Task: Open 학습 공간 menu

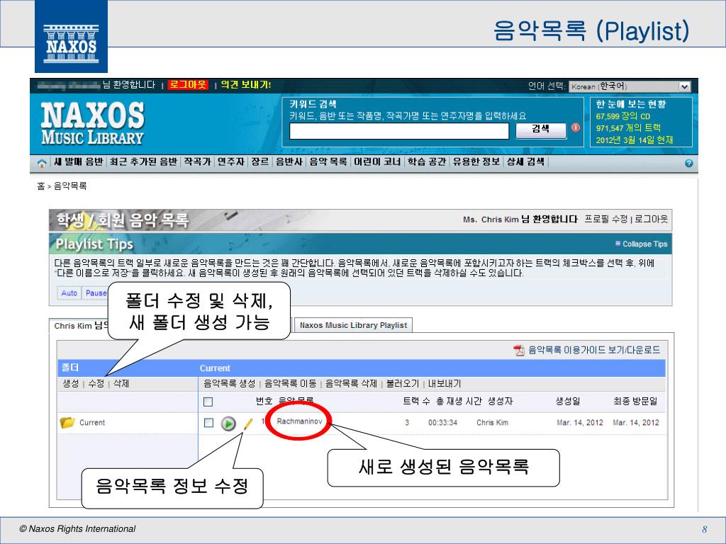Action: (426, 161)
